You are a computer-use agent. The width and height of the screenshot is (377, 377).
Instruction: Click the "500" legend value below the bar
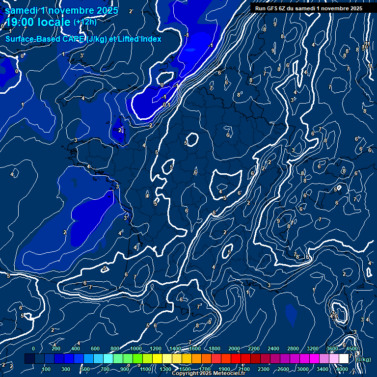tap(85, 369)
